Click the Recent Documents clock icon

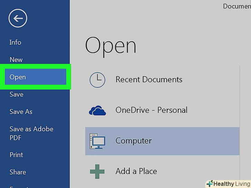tap(97, 80)
